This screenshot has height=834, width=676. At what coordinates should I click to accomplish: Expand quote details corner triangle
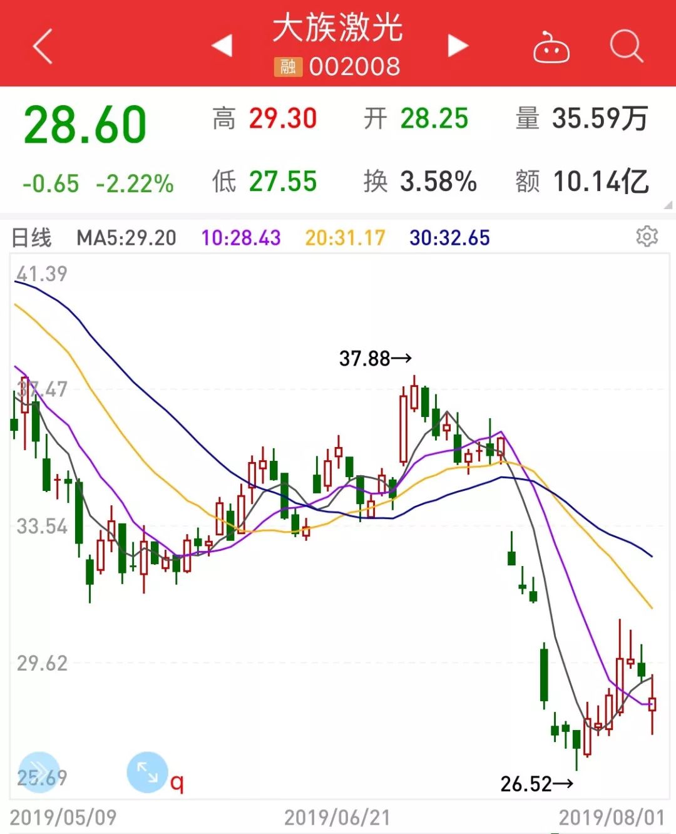tap(668, 205)
